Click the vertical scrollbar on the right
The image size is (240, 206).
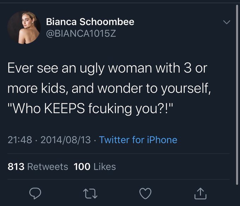(236, 95)
